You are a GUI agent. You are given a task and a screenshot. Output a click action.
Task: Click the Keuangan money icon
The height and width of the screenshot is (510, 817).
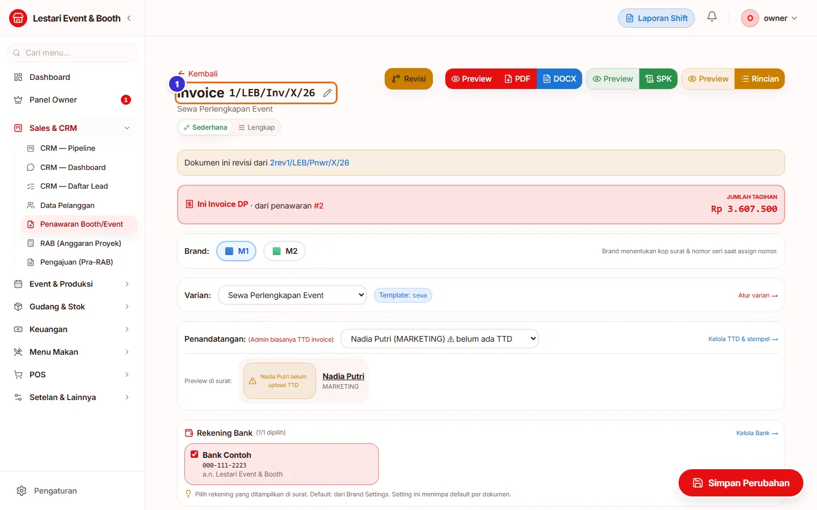18,329
